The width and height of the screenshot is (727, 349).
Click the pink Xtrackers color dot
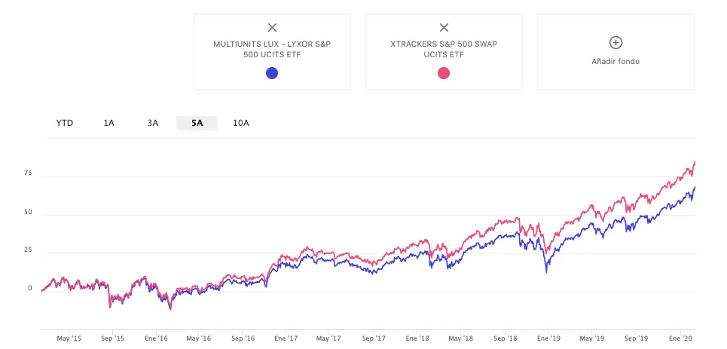click(444, 73)
